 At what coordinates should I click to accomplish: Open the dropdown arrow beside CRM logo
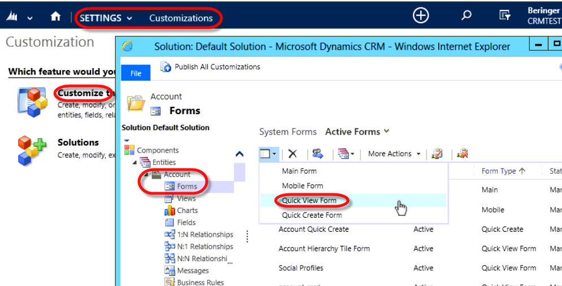point(30,18)
